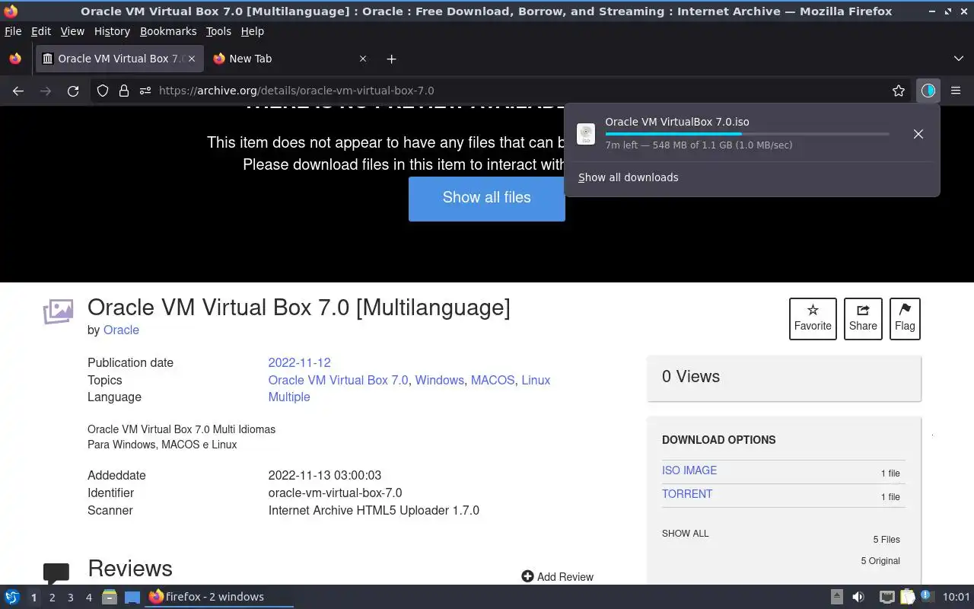The height and width of the screenshot is (609, 974).
Task: Cancel the VirtualBox ISO download
Action: click(x=918, y=134)
